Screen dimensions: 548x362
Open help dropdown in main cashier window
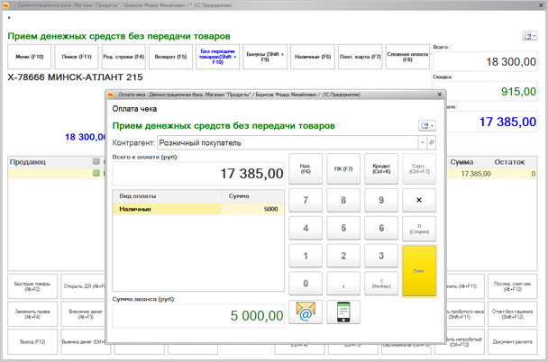pyautogui.click(x=529, y=36)
